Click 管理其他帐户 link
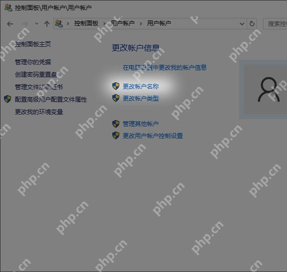 [141, 124]
